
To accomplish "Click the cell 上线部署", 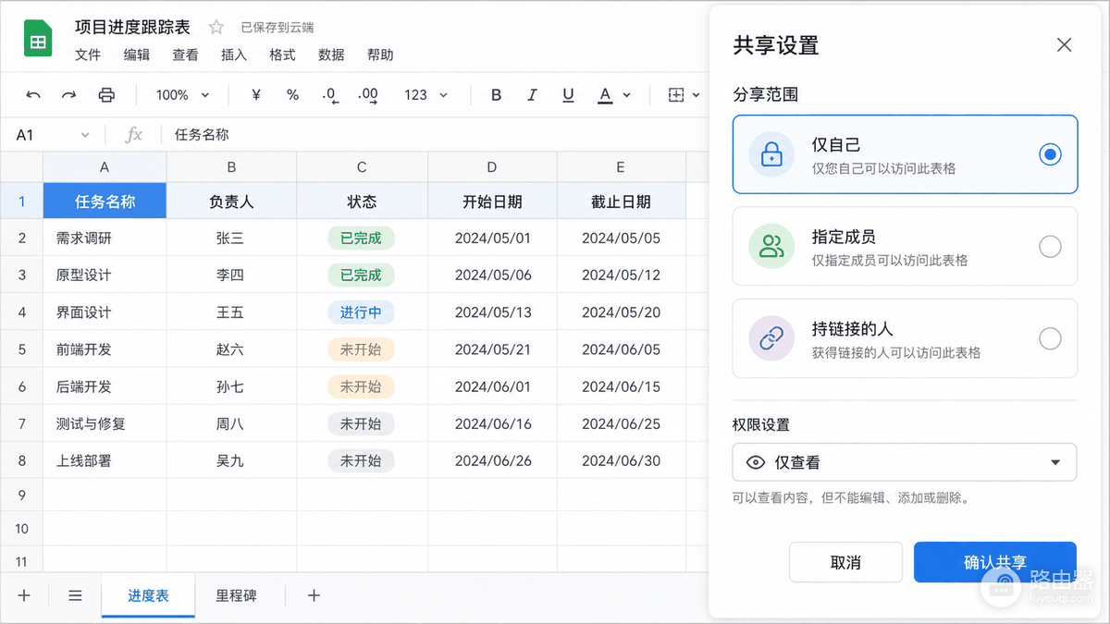I will point(105,460).
